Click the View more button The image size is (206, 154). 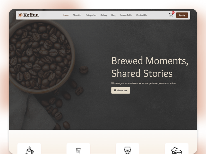pyautogui.click(x=121, y=90)
